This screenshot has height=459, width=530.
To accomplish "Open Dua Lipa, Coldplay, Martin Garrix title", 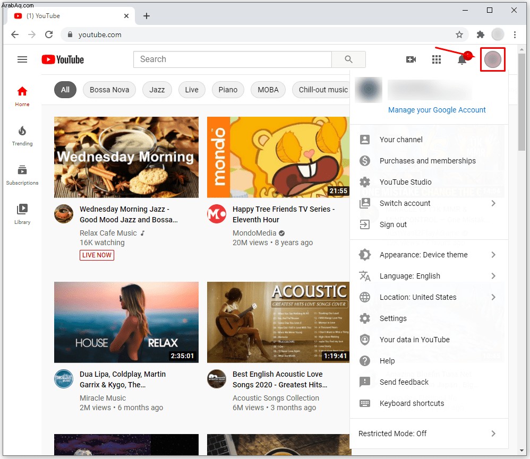I will tap(123, 379).
